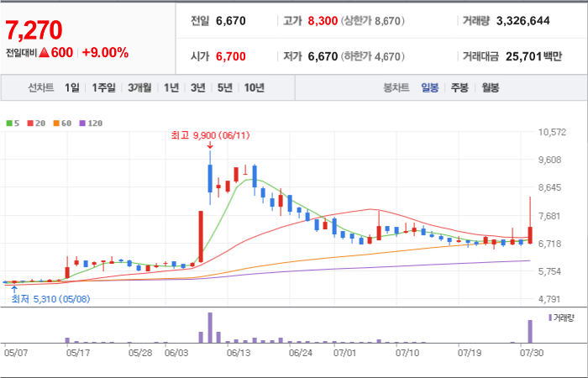
Task: Open the 1년 line chart view
Action: click(171, 87)
